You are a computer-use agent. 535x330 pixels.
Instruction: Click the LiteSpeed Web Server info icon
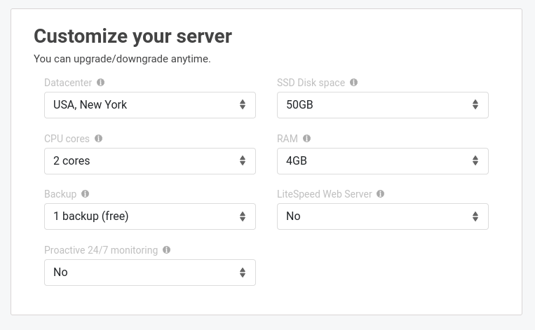[x=381, y=194]
